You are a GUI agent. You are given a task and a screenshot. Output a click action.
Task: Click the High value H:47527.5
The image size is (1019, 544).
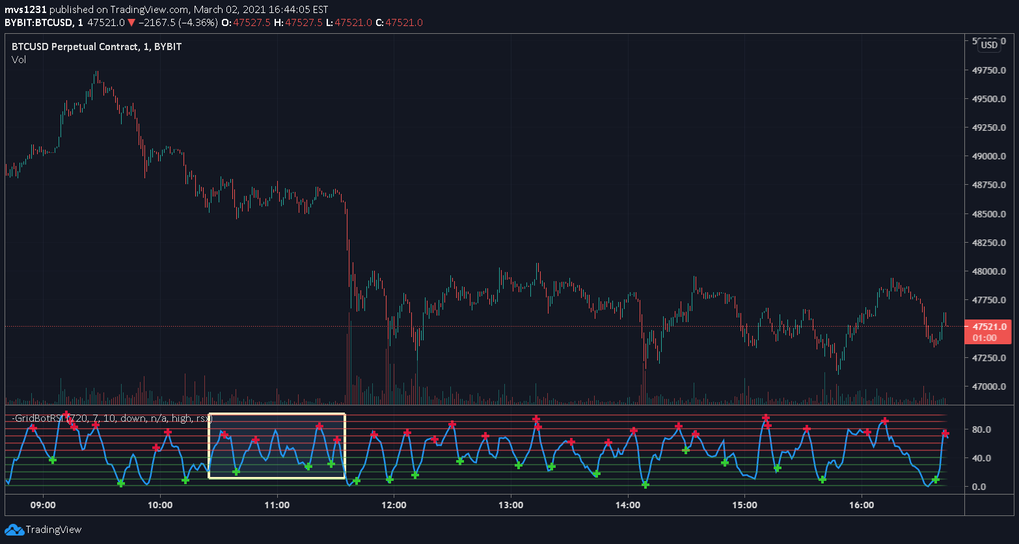[298, 23]
